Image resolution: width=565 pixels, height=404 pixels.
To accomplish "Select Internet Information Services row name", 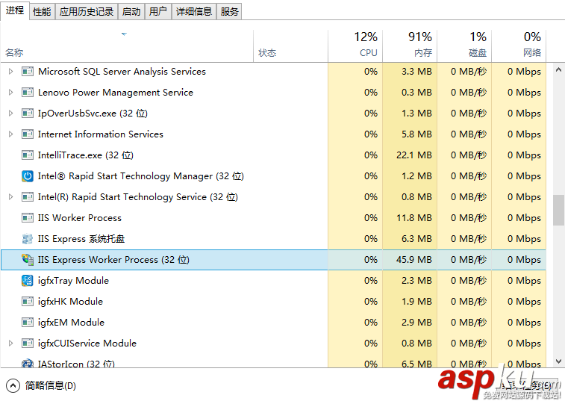I will [101, 134].
